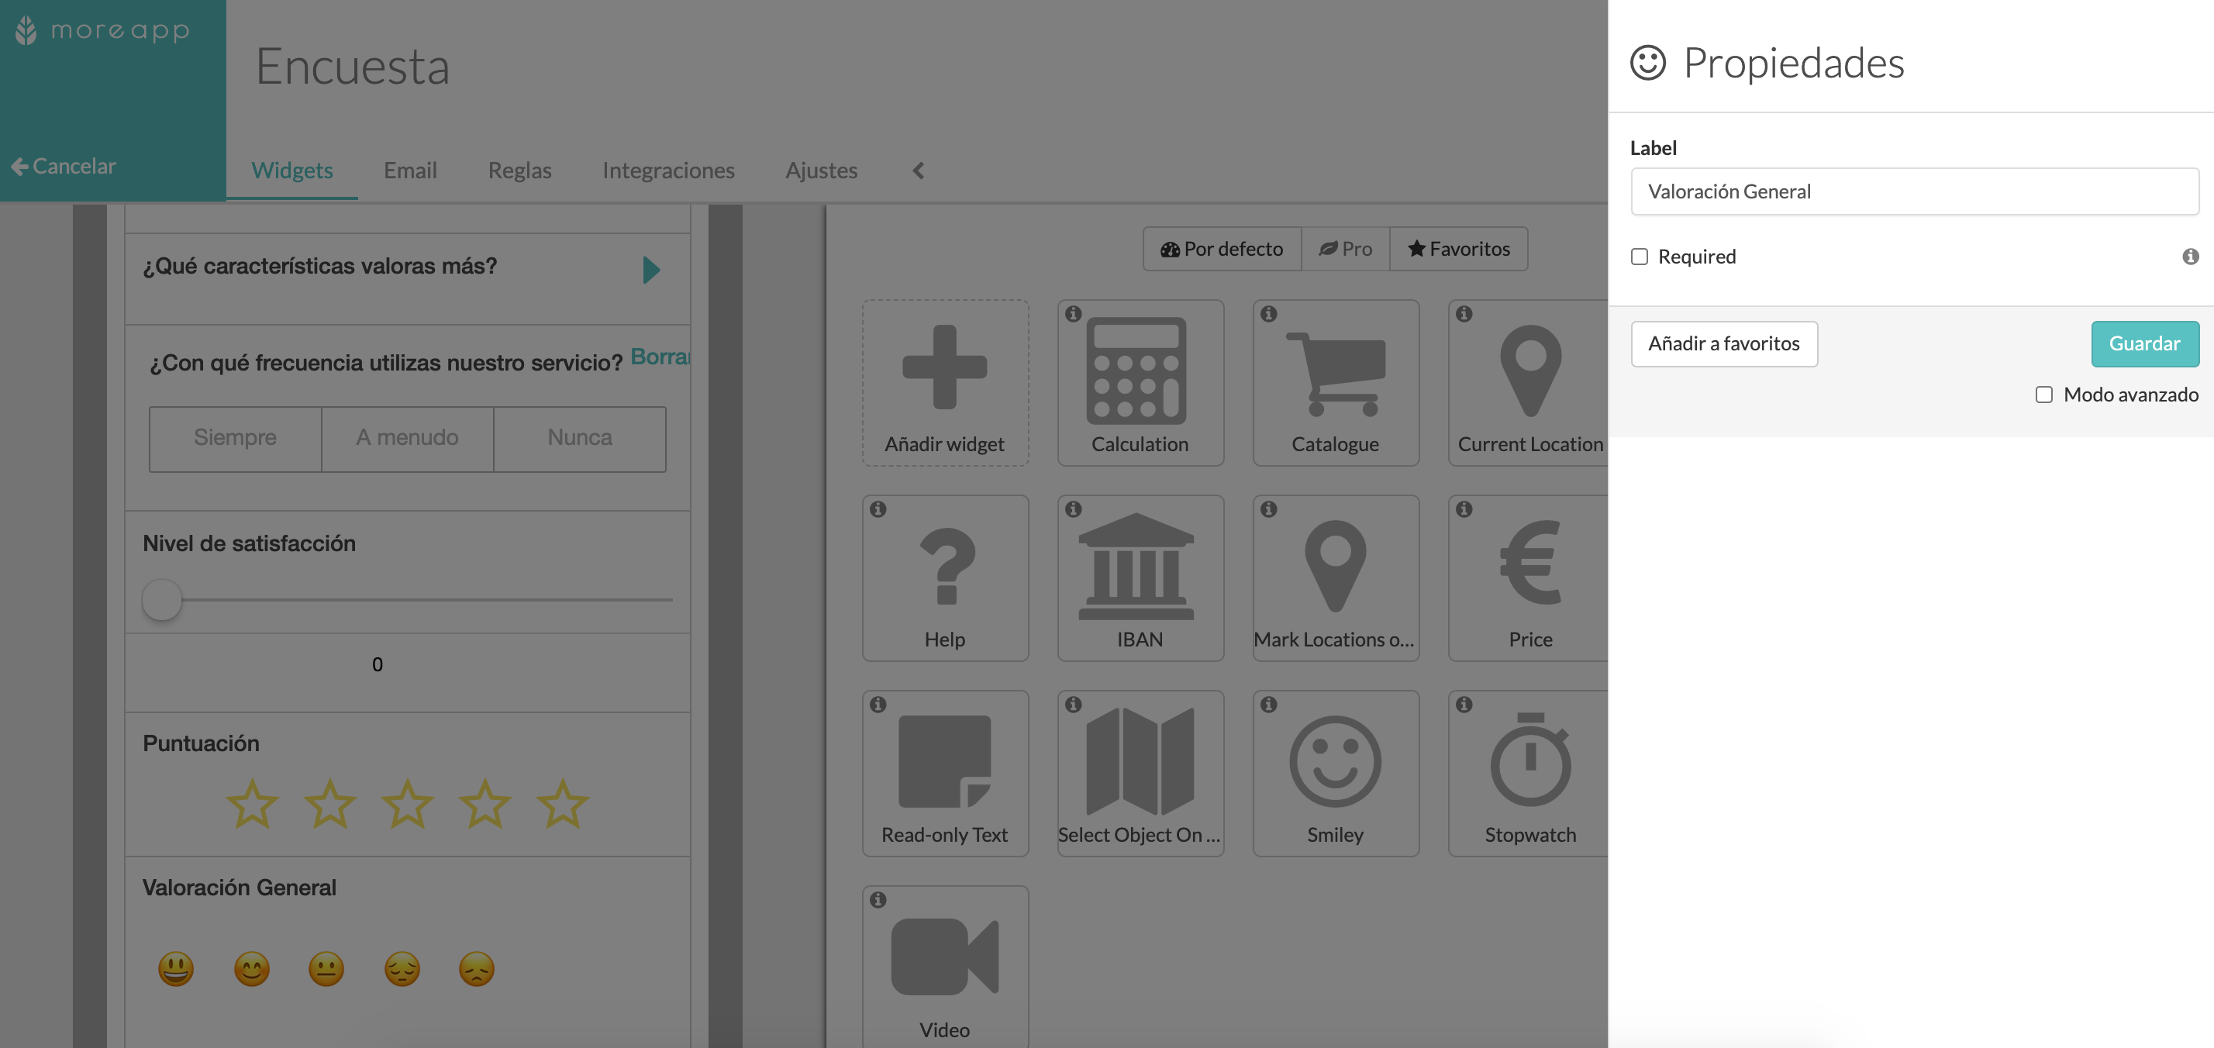Screen dimensions: 2214x1048
Task: Click the Pro filter tab toggle
Action: point(1343,247)
